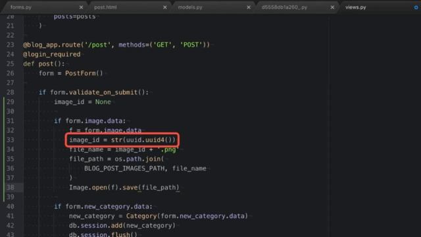The height and width of the screenshot is (237, 421).
Task: Click unsaved-changes dot on views.py tab
Action: [x=416, y=7]
